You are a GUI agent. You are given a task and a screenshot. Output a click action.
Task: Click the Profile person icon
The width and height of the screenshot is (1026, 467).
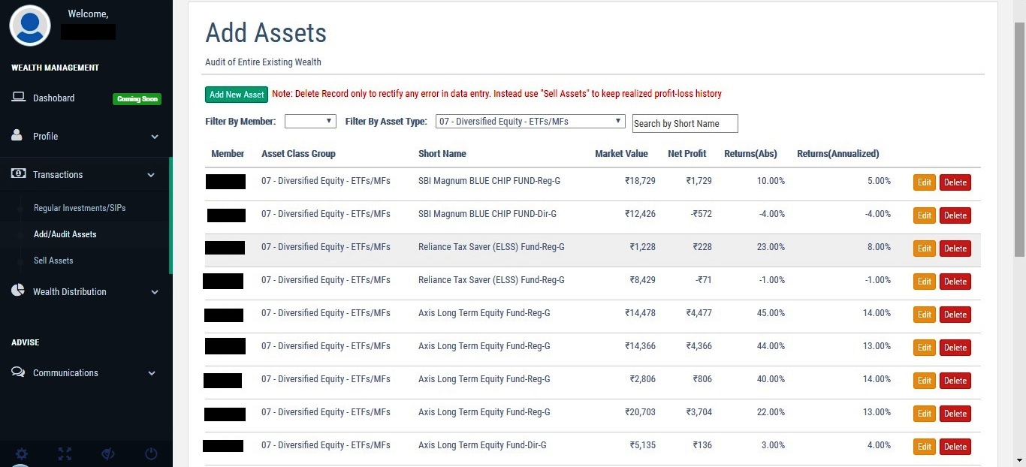17,135
